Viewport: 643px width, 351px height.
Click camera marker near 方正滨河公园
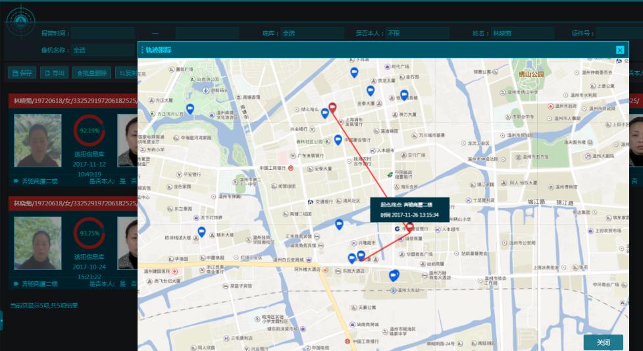[x=190, y=109]
